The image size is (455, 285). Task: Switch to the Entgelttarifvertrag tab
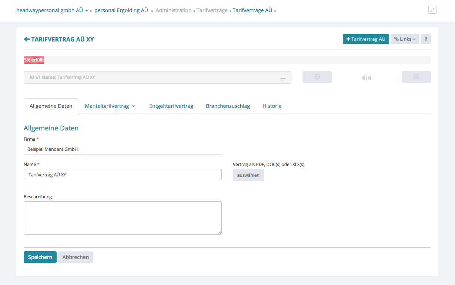[x=171, y=106]
